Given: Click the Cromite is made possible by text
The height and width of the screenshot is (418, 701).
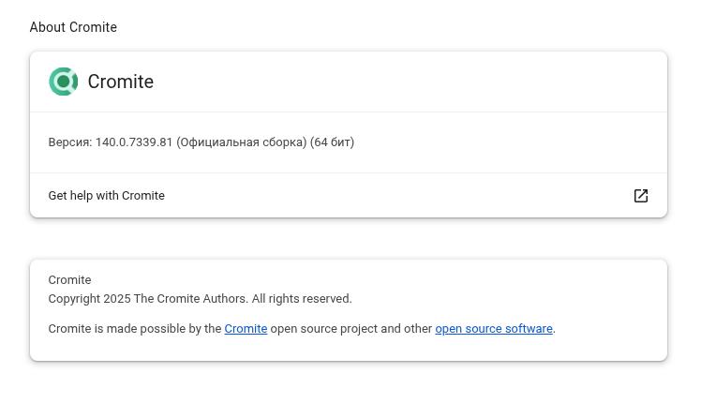Looking at the screenshot, I should pyautogui.click(x=134, y=329).
